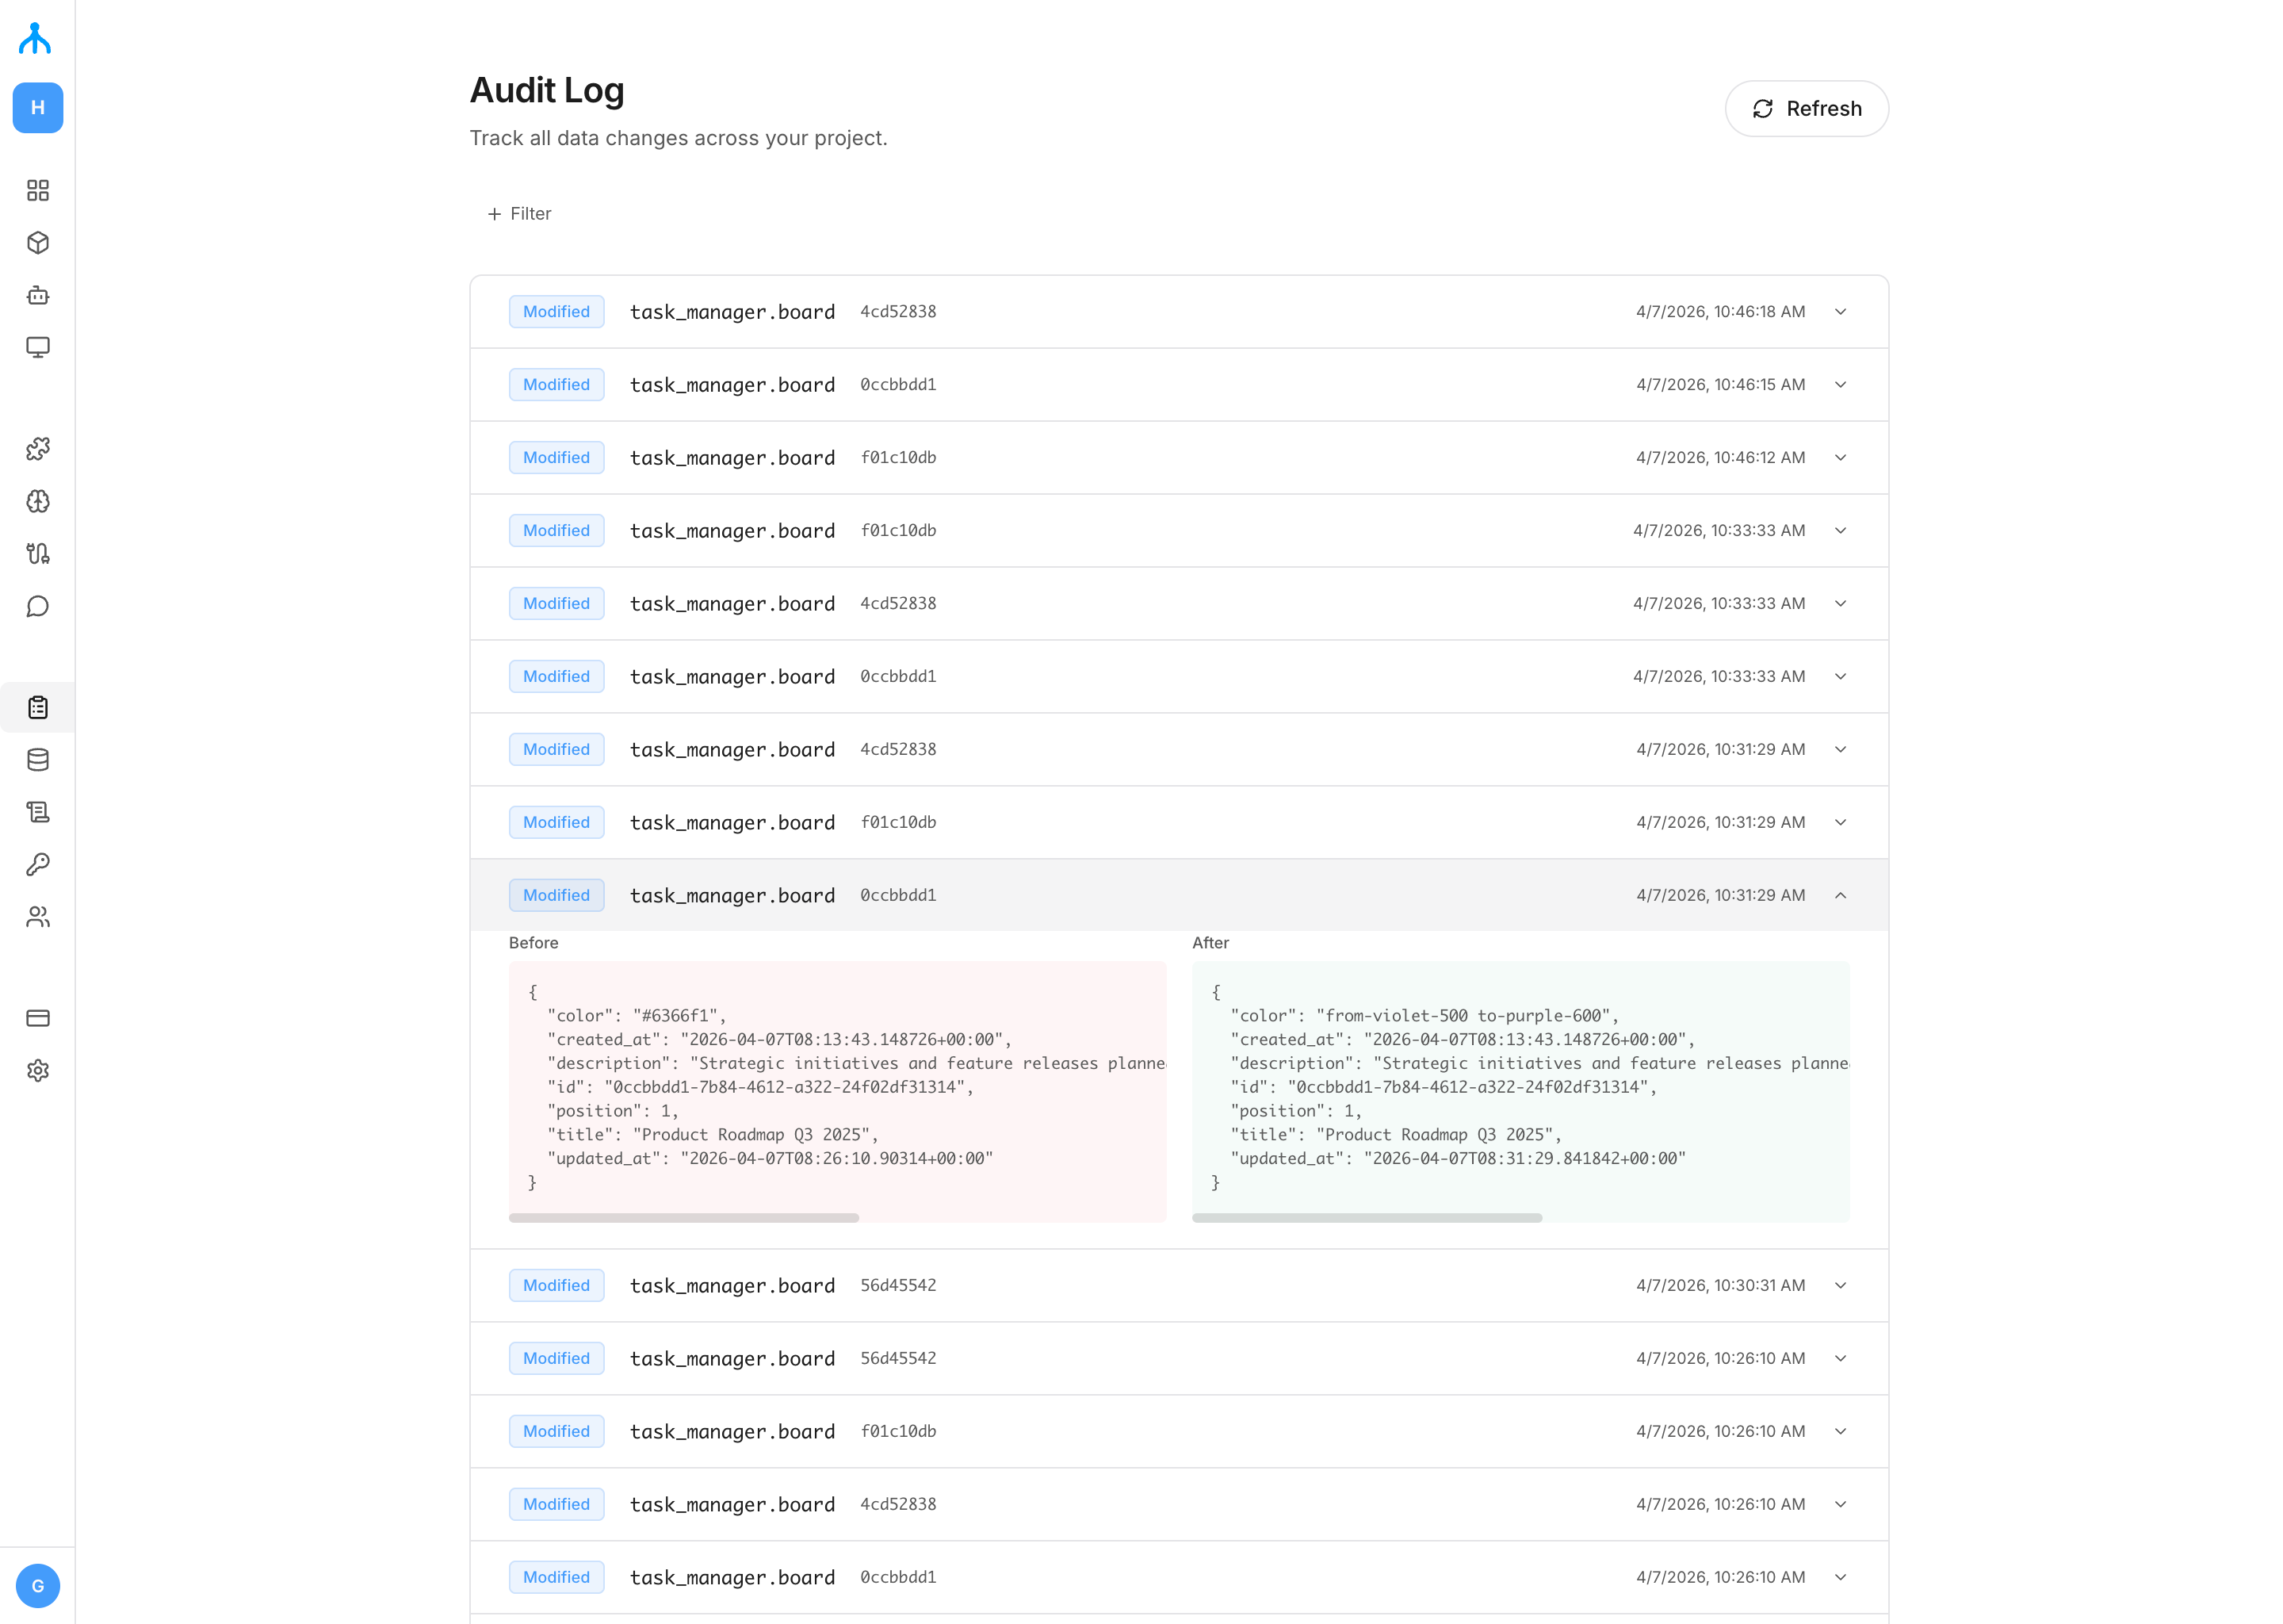
Task: Add a Filter to the audit log
Action: [x=518, y=213]
